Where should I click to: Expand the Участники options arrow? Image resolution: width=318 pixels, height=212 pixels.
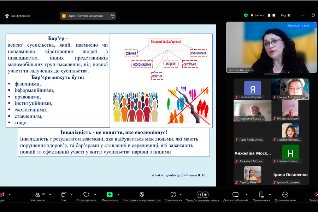coord(50,195)
